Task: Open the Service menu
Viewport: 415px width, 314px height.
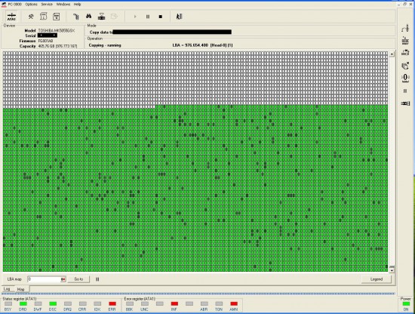Action: [x=47, y=5]
